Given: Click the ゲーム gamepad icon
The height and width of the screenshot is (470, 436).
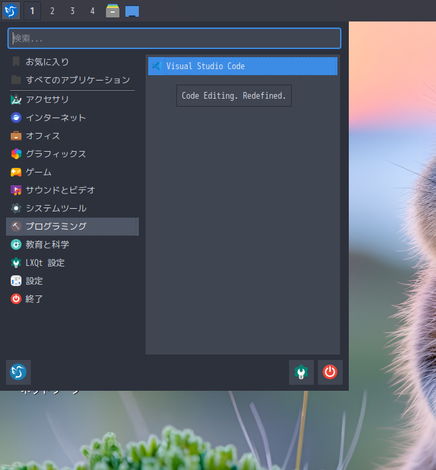Looking at the screenshot, I should tap(16, 172).
